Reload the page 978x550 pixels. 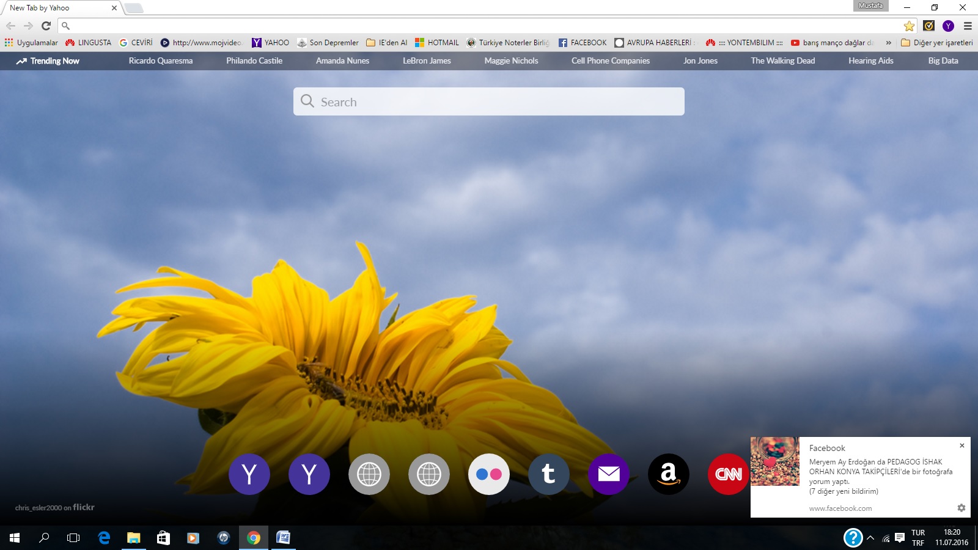pyautogui.click(x=46, y=26)
